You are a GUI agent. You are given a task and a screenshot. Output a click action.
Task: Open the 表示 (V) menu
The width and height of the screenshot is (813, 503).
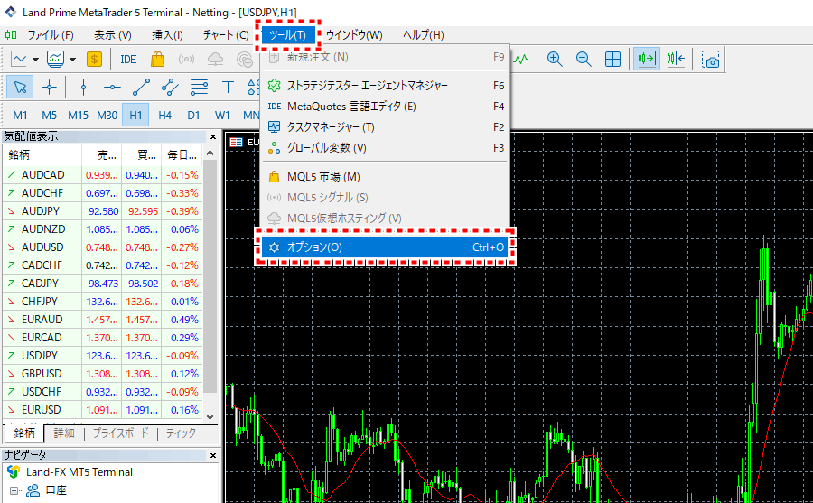coord(113,35)
